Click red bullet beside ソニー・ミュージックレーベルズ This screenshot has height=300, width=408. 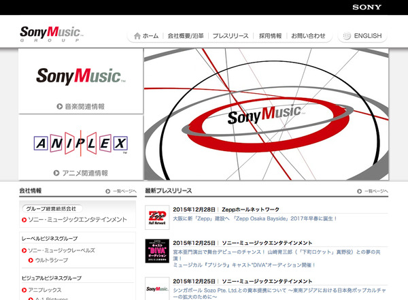[x=24, y=250]
